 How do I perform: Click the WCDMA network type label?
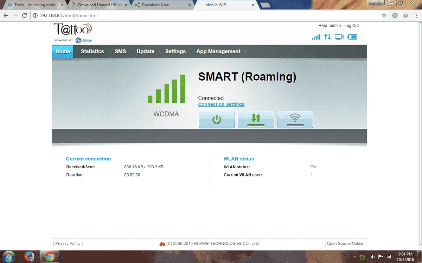point(166,114)
